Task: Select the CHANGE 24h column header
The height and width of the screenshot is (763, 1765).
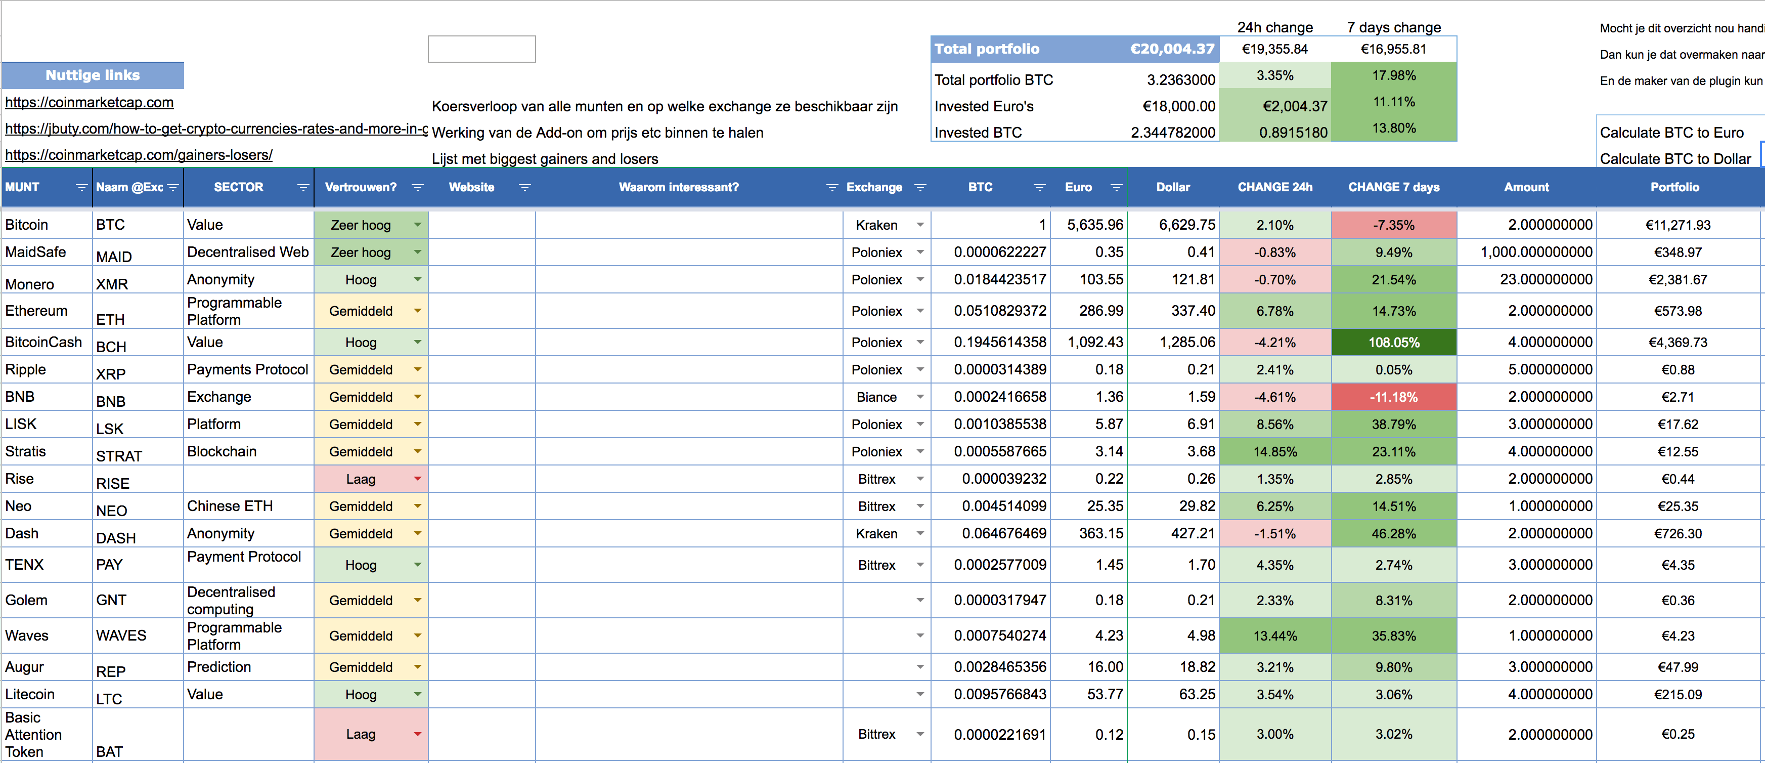Action: (1274, 187)
